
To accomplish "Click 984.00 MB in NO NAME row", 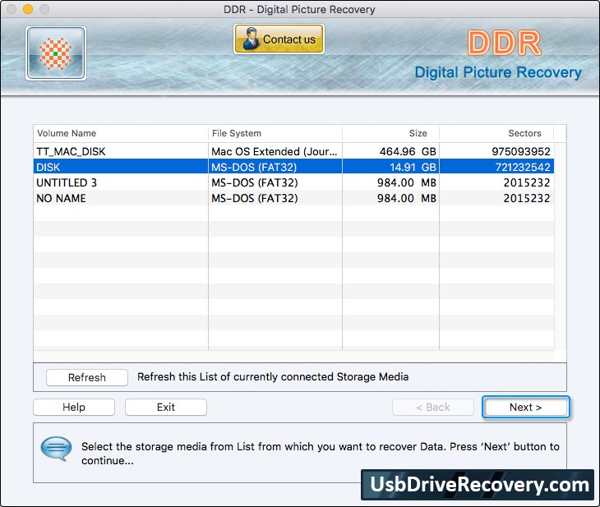I will pyautogui.click(x=390, y=198).
